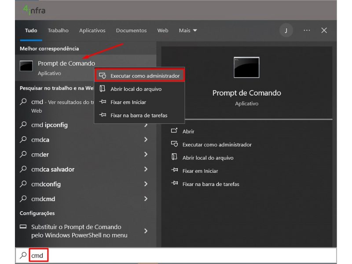The height and width of the screenshot is (264, 352).
Task: Open the three-dots options menu
Action: tap(307, 30)
